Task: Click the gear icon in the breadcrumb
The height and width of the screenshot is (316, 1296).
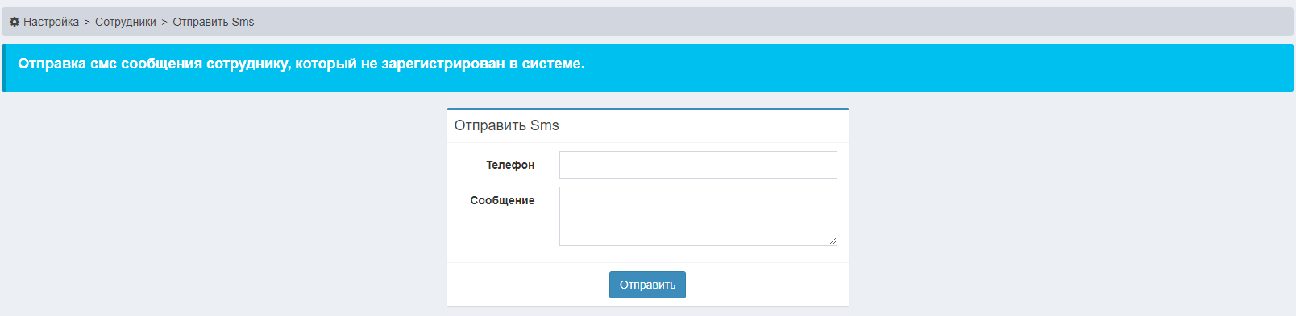Action: (15, 22)
